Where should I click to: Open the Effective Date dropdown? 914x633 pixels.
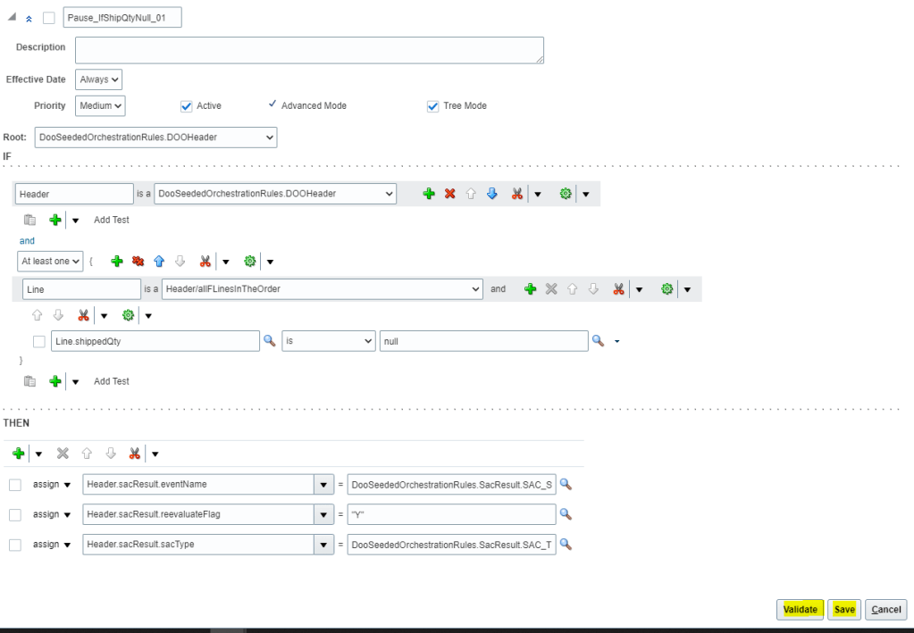pyautogui.click(x=98, y=79)
